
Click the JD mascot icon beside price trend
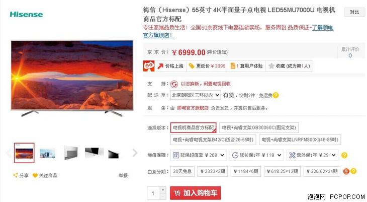tap(149, 66)
